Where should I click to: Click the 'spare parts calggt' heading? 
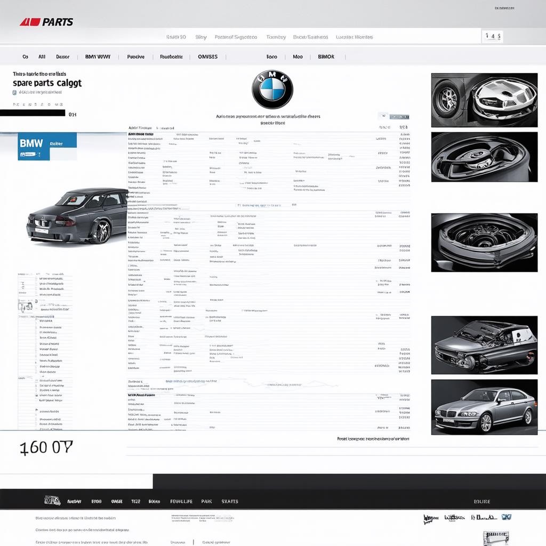47,83
